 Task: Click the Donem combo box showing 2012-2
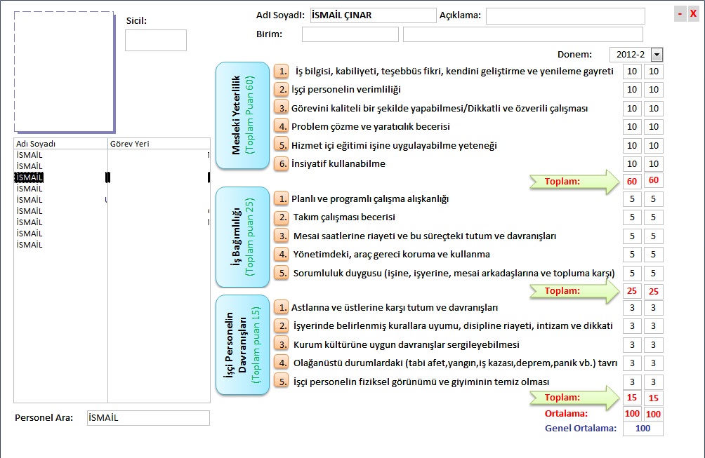tap(630, 55)
